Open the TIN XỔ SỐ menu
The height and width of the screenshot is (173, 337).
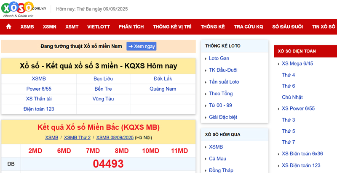pyautogui.click(x=324, y=27)
